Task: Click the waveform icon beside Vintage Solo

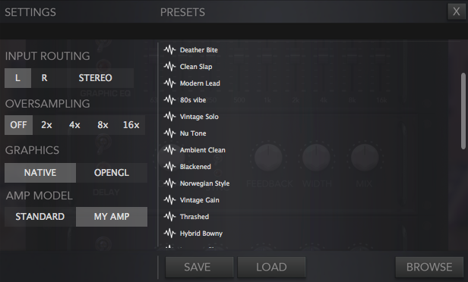Action: [x=170, y=117]
